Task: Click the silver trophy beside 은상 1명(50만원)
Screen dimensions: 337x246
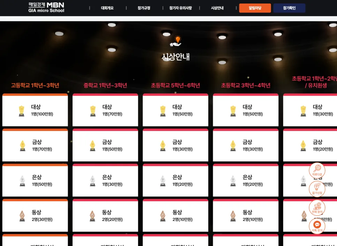Action: (x=22, y=181)
